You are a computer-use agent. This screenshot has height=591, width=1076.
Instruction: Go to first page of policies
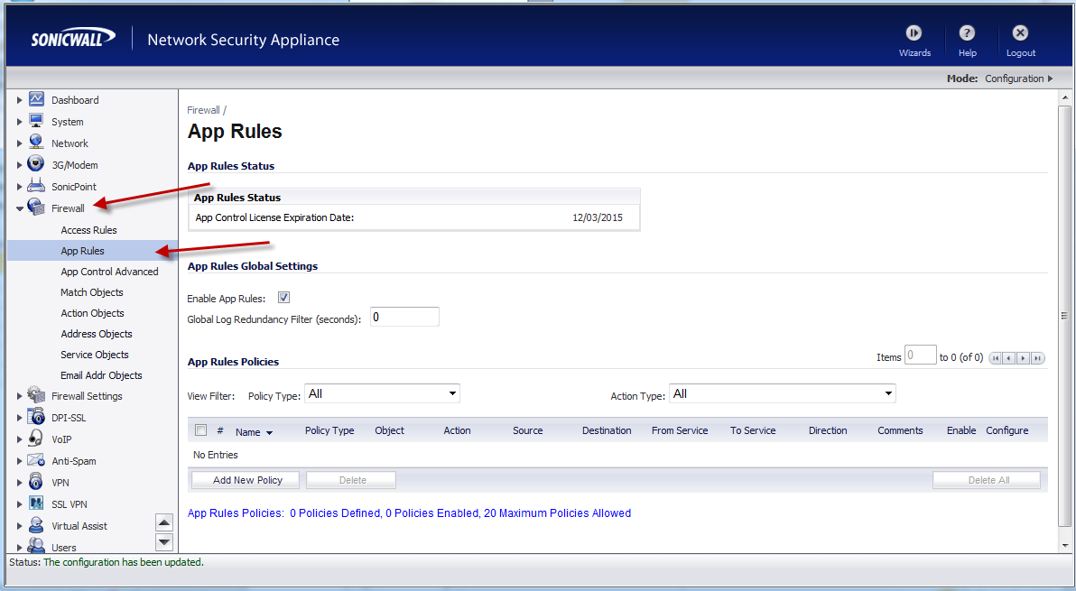coord(995,358)
